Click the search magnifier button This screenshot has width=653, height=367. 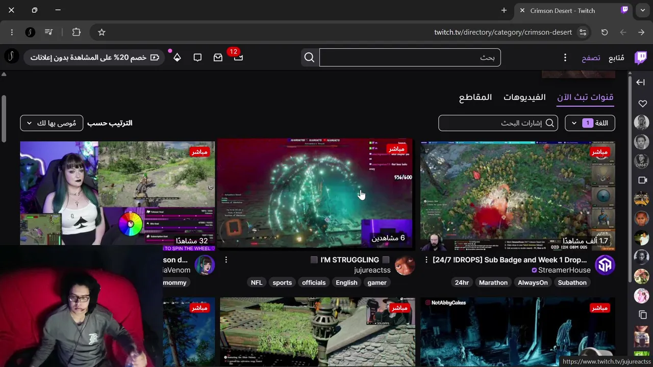pyautogui.click(x=309, y=58)
